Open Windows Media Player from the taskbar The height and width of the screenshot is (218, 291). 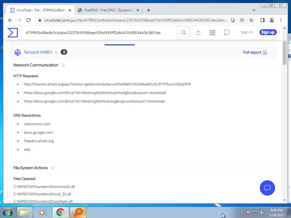(42, 212)
